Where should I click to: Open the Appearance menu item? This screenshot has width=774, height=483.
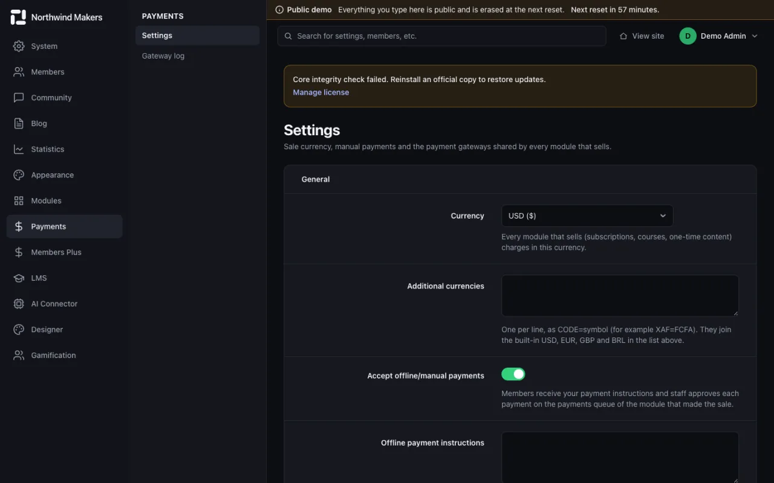click(64, 175)
